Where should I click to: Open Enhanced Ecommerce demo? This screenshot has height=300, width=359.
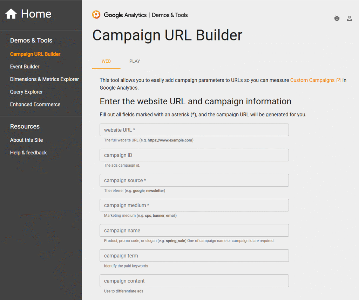click(35, 104)
